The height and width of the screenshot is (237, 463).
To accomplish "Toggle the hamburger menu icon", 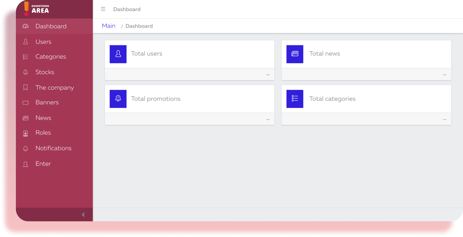I will click(x=103, y=9).
